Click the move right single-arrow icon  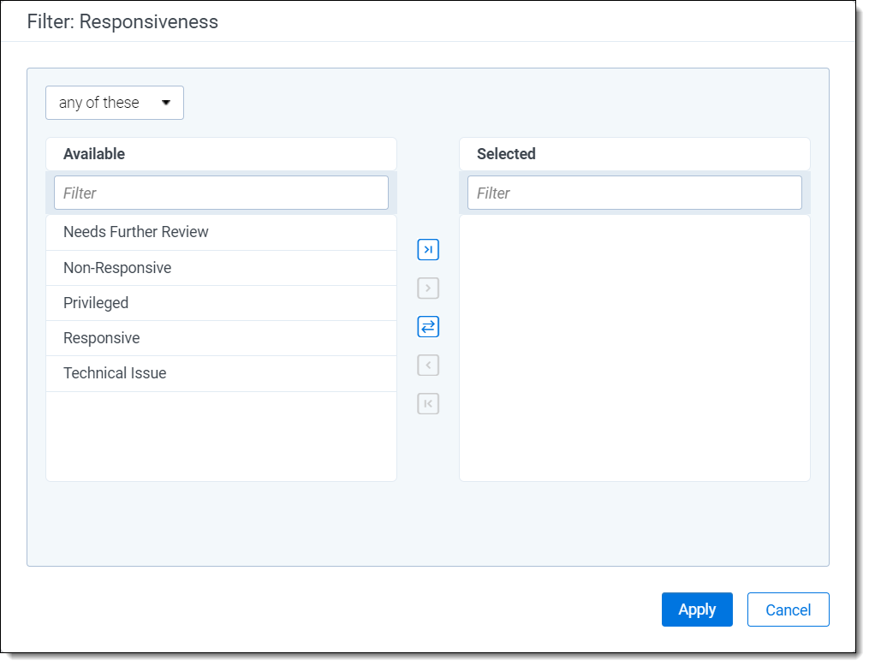(x=428, y=288)
